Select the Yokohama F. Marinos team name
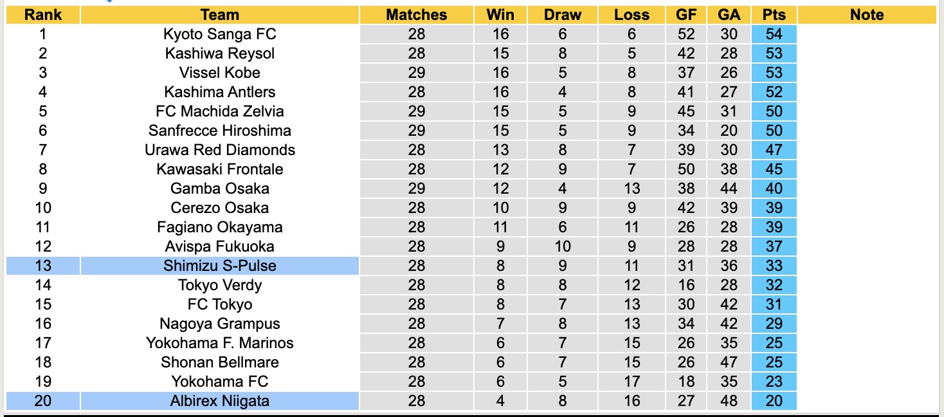This screenshot has height=417, width=944. coord(219,343)
